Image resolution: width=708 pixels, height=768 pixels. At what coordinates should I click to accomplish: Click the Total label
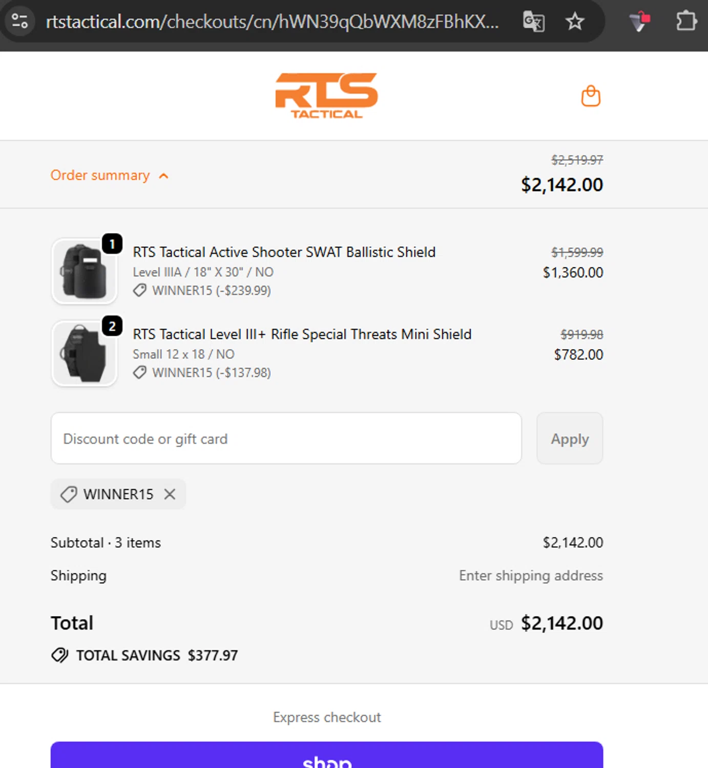[72, 623]
